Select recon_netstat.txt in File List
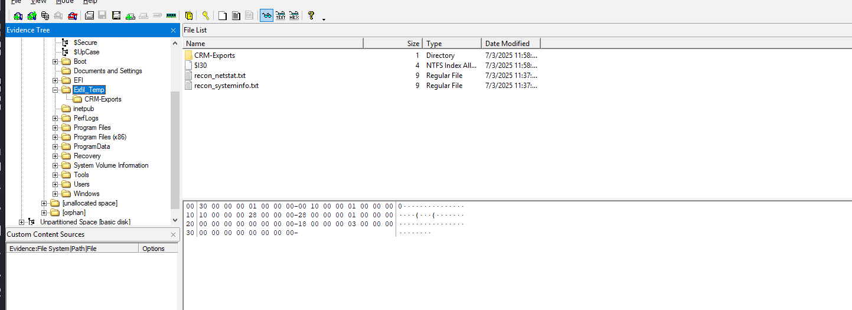 220,76
